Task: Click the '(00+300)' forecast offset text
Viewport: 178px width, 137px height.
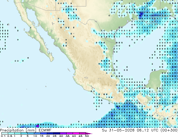Action: pyautogui.click(x=169, y=130)
